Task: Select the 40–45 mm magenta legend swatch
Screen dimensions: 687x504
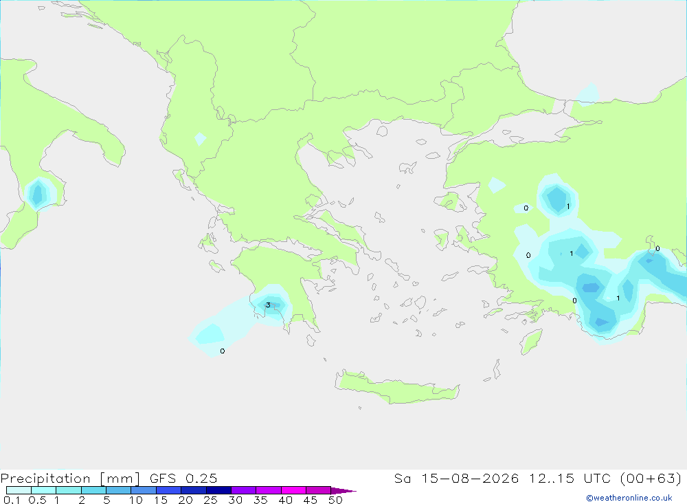Action: pos(293,490)
